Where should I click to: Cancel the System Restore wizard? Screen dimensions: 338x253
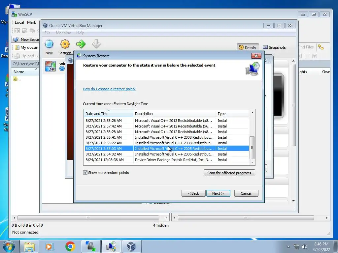click(x=246, y=193)
